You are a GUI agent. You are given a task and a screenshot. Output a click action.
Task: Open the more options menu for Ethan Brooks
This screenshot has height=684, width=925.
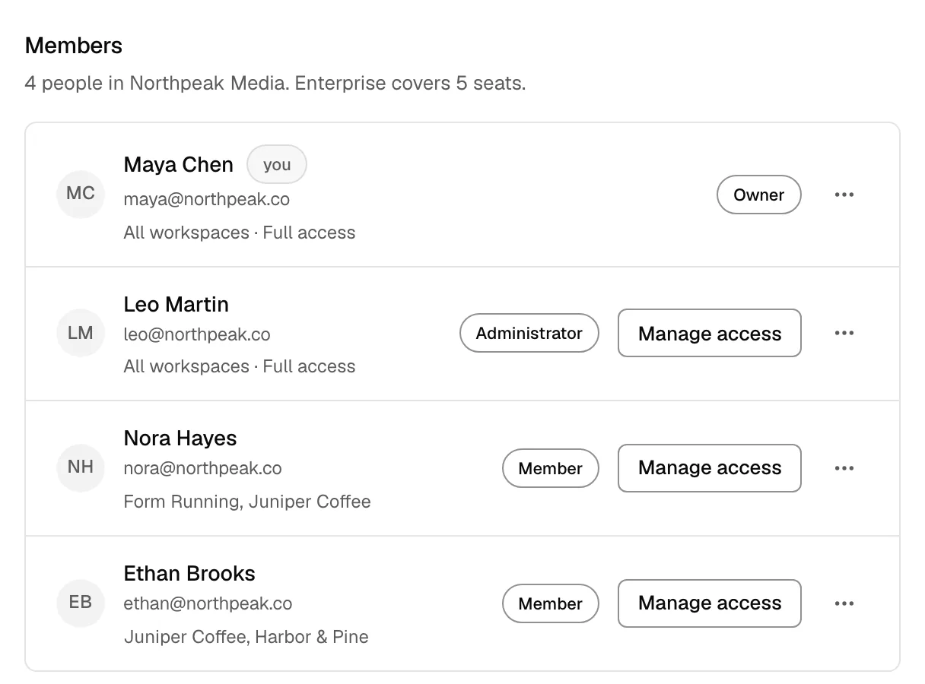tap(844, 603)
